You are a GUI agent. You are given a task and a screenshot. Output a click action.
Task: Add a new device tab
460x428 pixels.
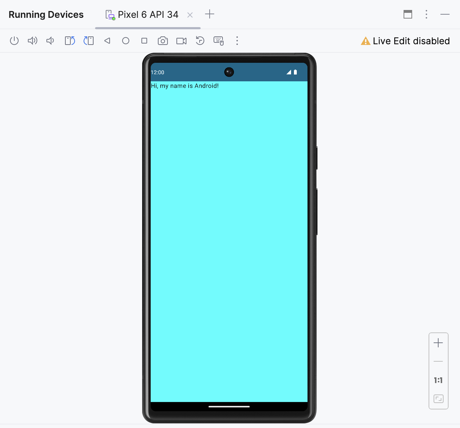(x=210, y=14)
